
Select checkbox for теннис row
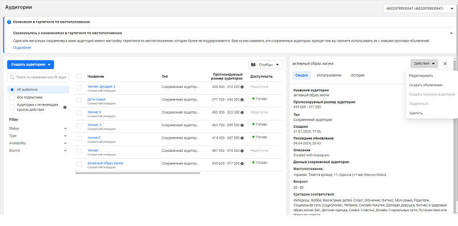point(79,151)
